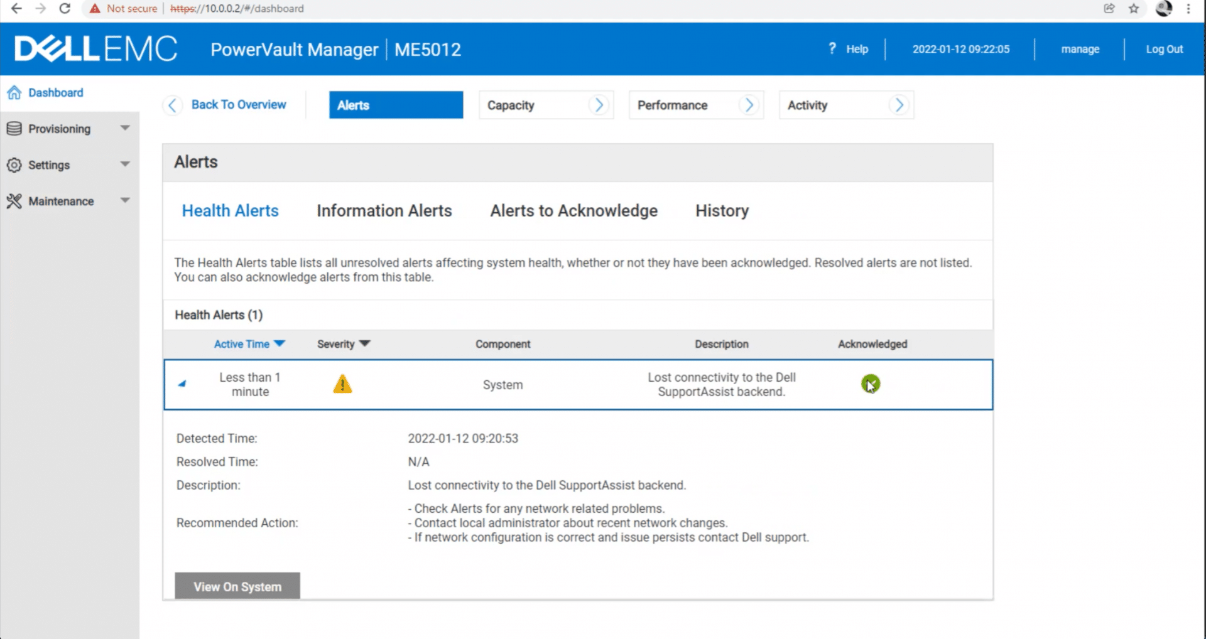Reload the page in browser
Screen dimensions: 1206x639
(x=65, y=9)
